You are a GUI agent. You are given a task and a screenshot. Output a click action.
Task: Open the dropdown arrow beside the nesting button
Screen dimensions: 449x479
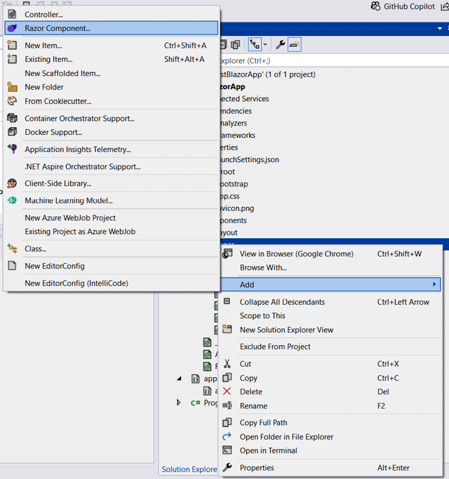pos(265,45)
